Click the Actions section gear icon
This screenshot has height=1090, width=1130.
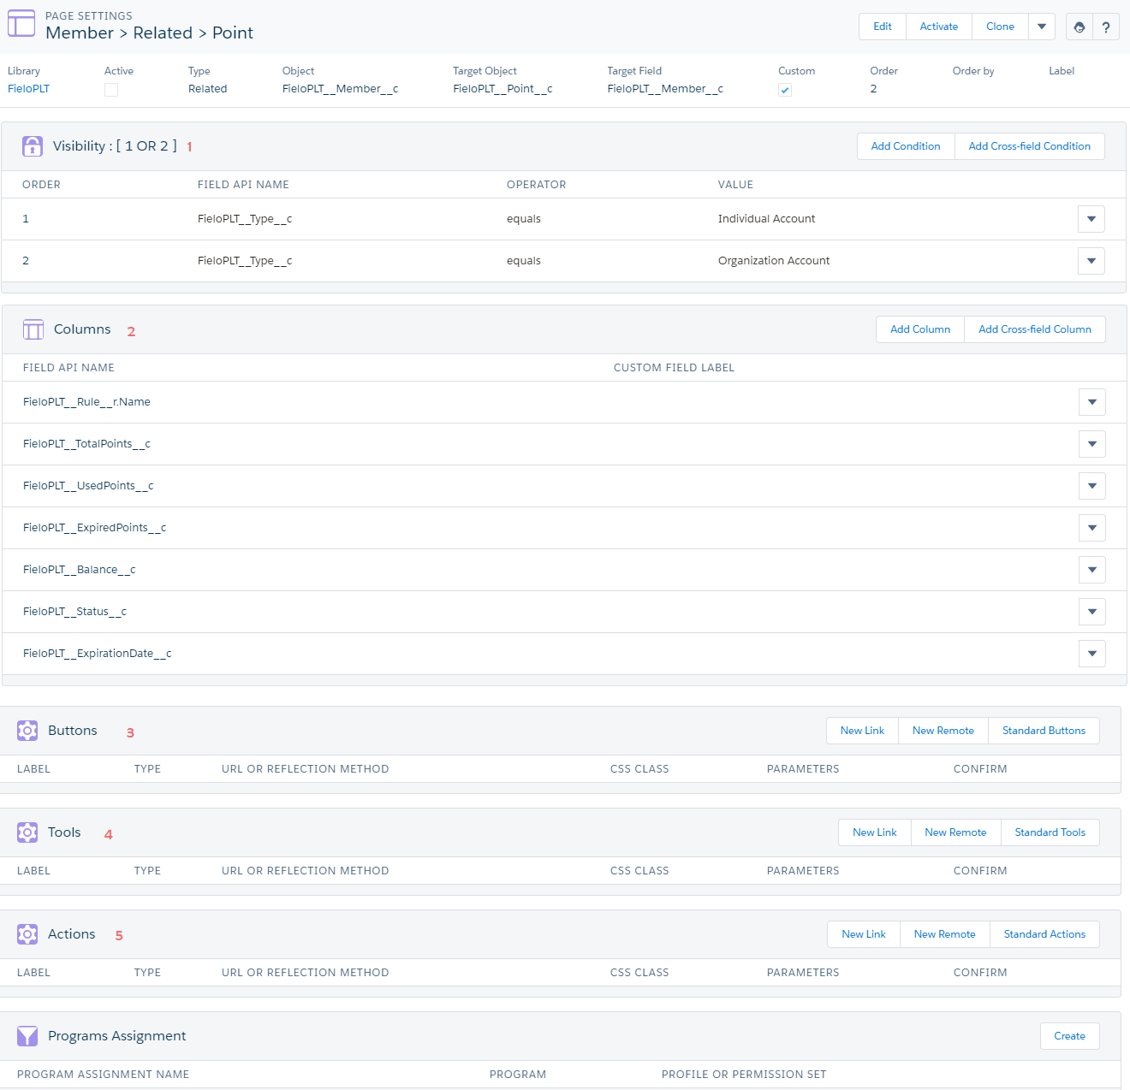tap(27, 934)
